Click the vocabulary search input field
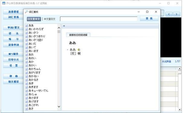 (x=98, y=19)
